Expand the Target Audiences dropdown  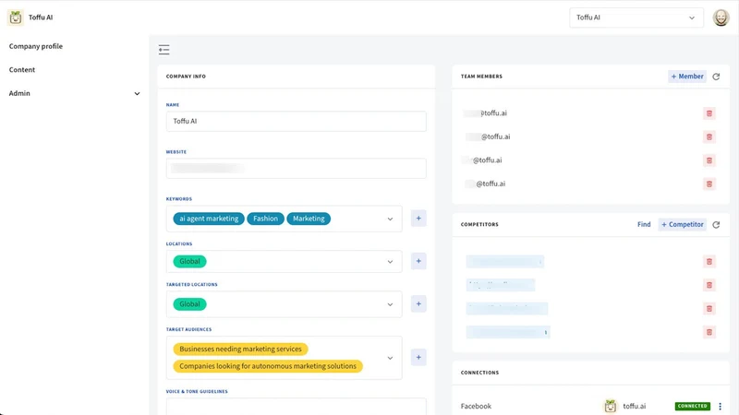click(x=390, y=358)
